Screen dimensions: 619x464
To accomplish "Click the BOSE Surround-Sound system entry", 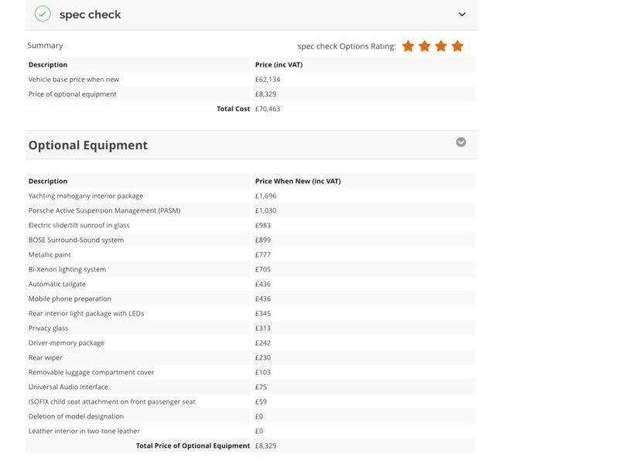I will [x=76, y=240].
